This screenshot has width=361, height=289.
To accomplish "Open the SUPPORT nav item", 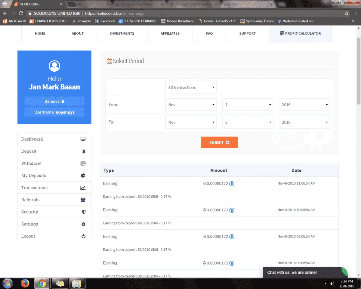I will coord(247,33).
